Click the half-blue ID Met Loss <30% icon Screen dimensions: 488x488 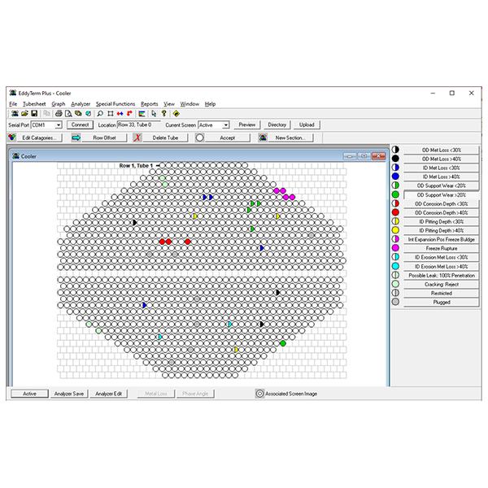(x=395, y=168)
